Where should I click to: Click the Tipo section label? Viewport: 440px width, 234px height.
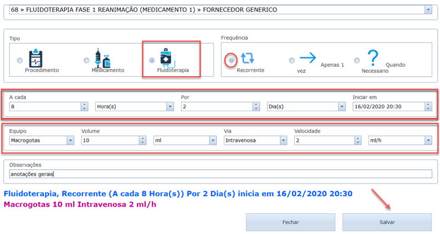(x=15, y=38)
